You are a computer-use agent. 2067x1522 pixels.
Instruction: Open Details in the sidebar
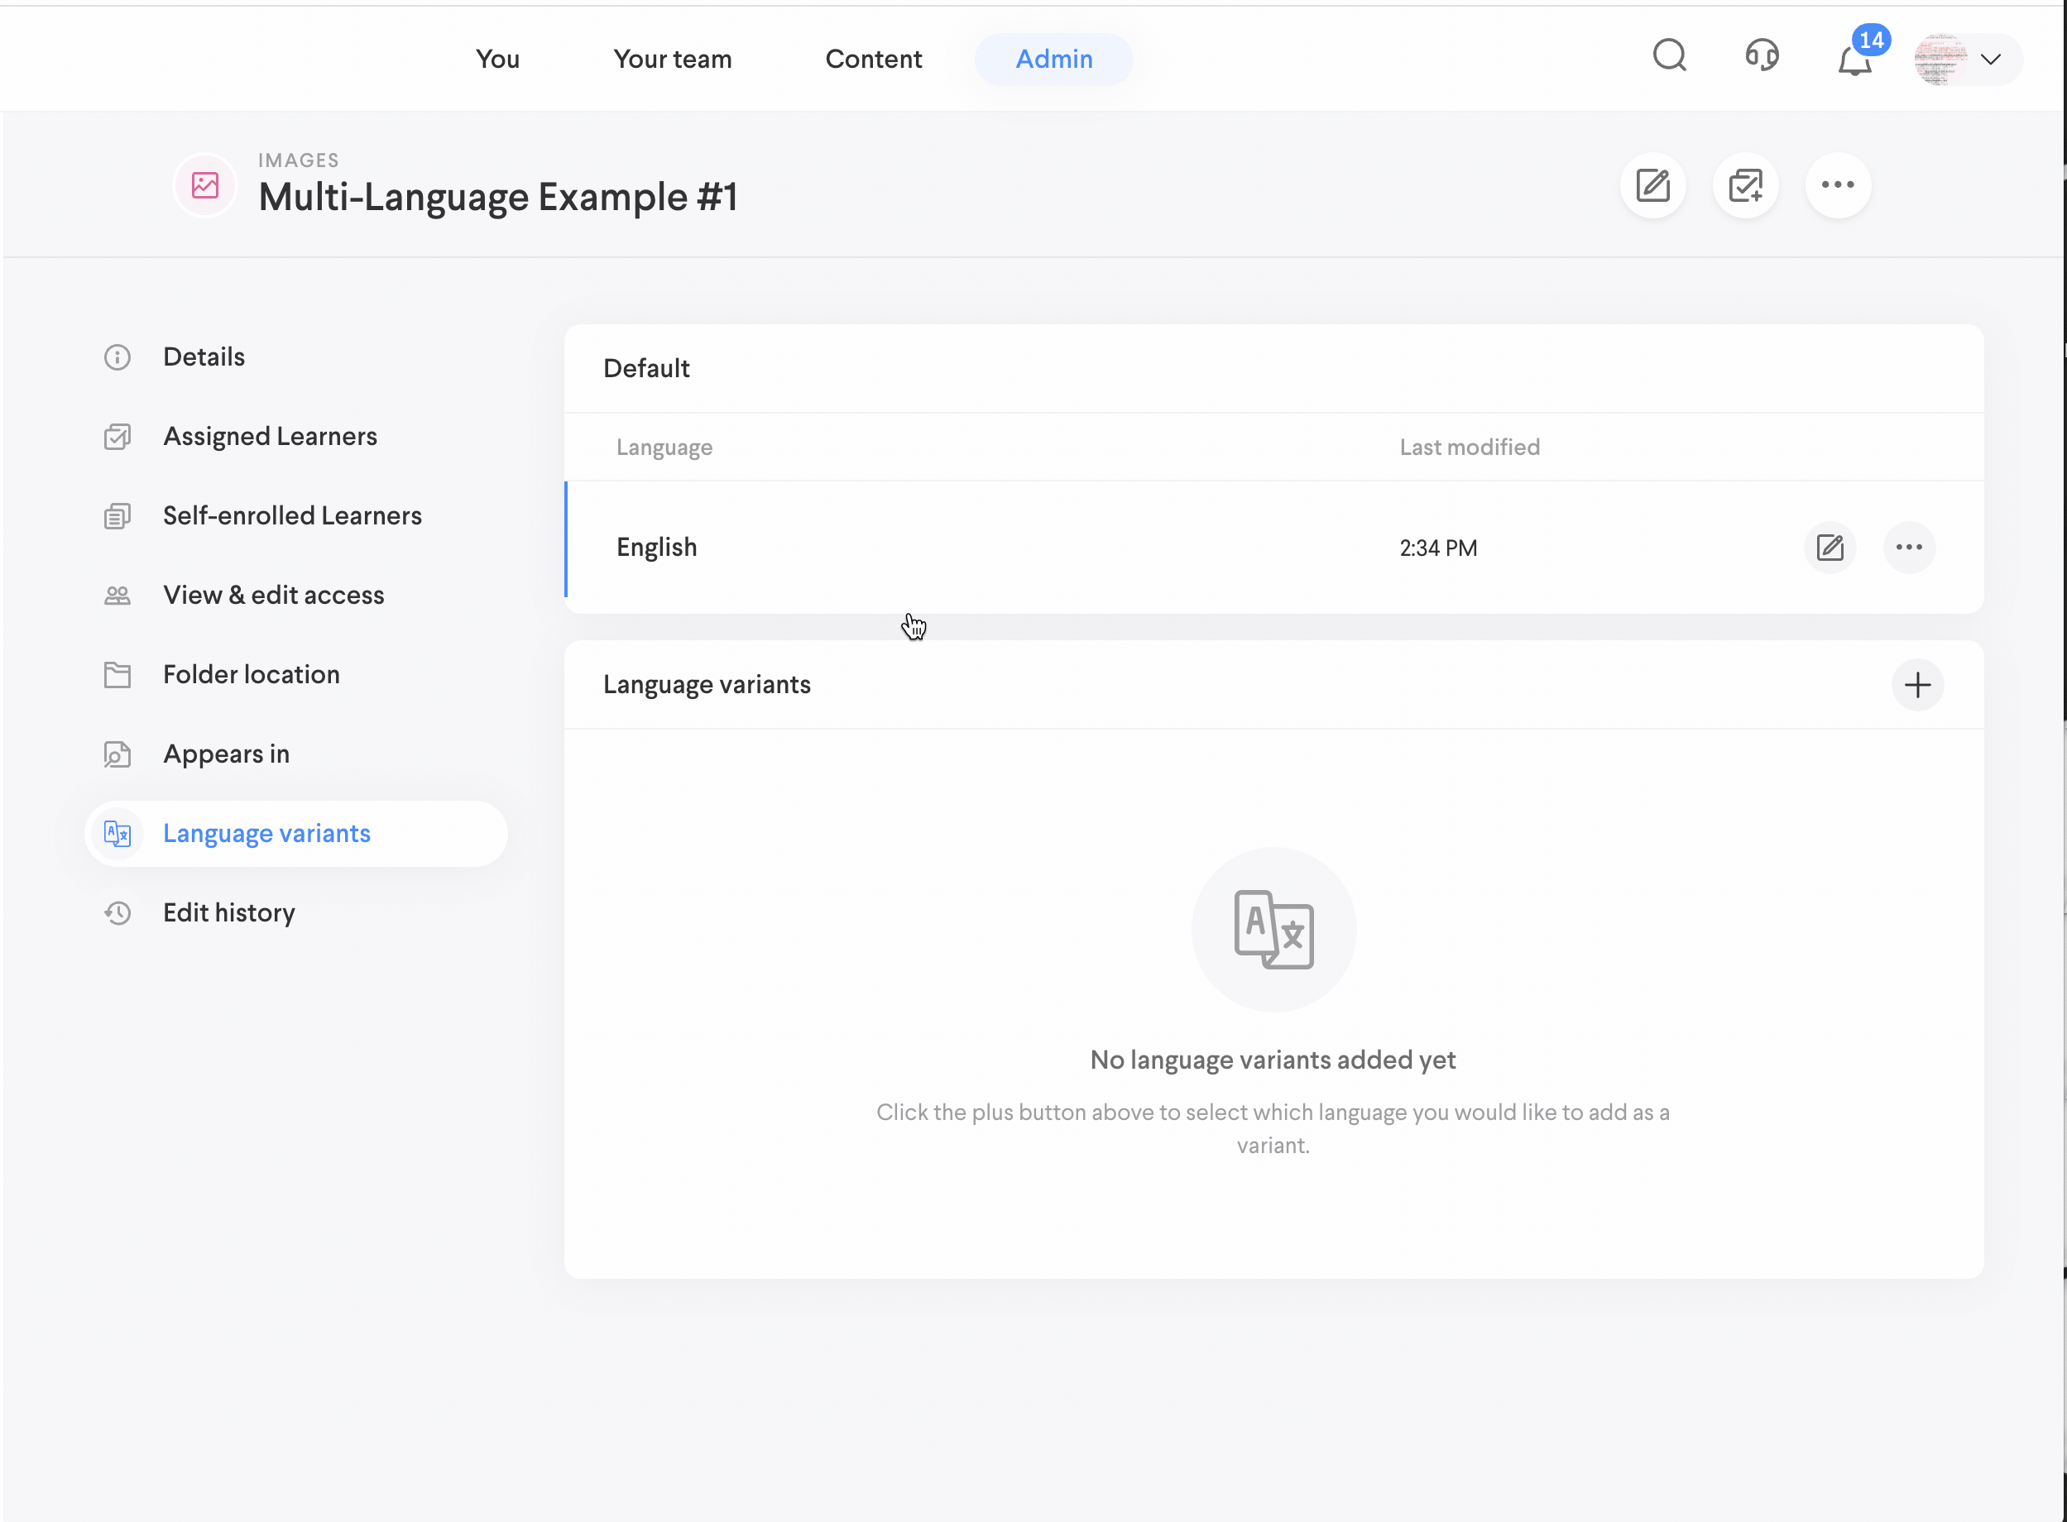point(204,357)
